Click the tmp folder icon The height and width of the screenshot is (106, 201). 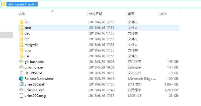pos(21,50)
